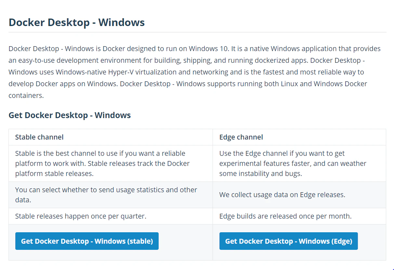Click the "Docker Desktop - Windows" page title
394x270 pixels.
[x=77, y=22]
